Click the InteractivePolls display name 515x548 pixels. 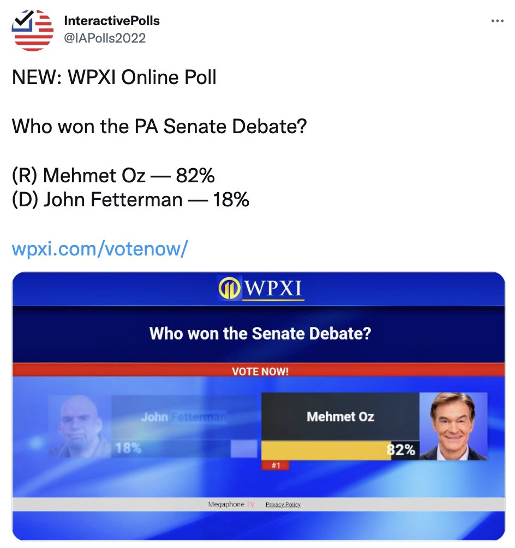pos(112,21)
